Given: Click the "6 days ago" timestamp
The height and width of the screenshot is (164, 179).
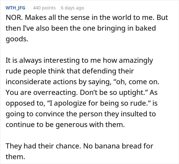Looking at the screenshot, I should [x=72, y=8].
